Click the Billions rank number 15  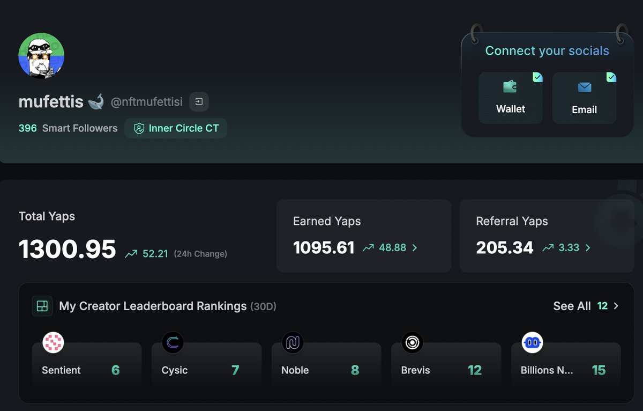599,370
